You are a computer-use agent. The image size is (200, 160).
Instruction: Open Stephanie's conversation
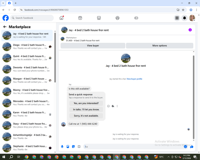coord(27,148)
